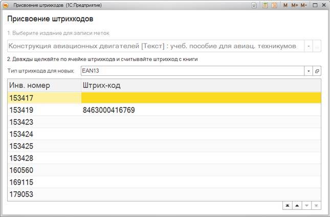Screen dimensions: 330x217
Task: Open the calendar icon in title bar
Action: pyautogui.click(x=274, y=5)
